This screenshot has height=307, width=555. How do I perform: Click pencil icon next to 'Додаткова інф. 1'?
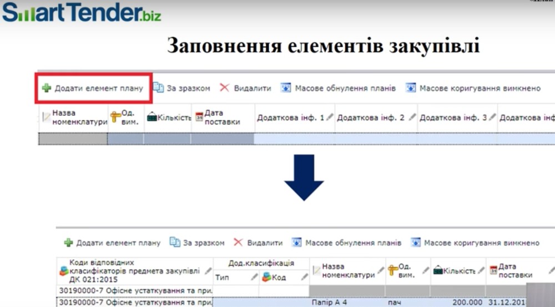[x=330, y=117]
